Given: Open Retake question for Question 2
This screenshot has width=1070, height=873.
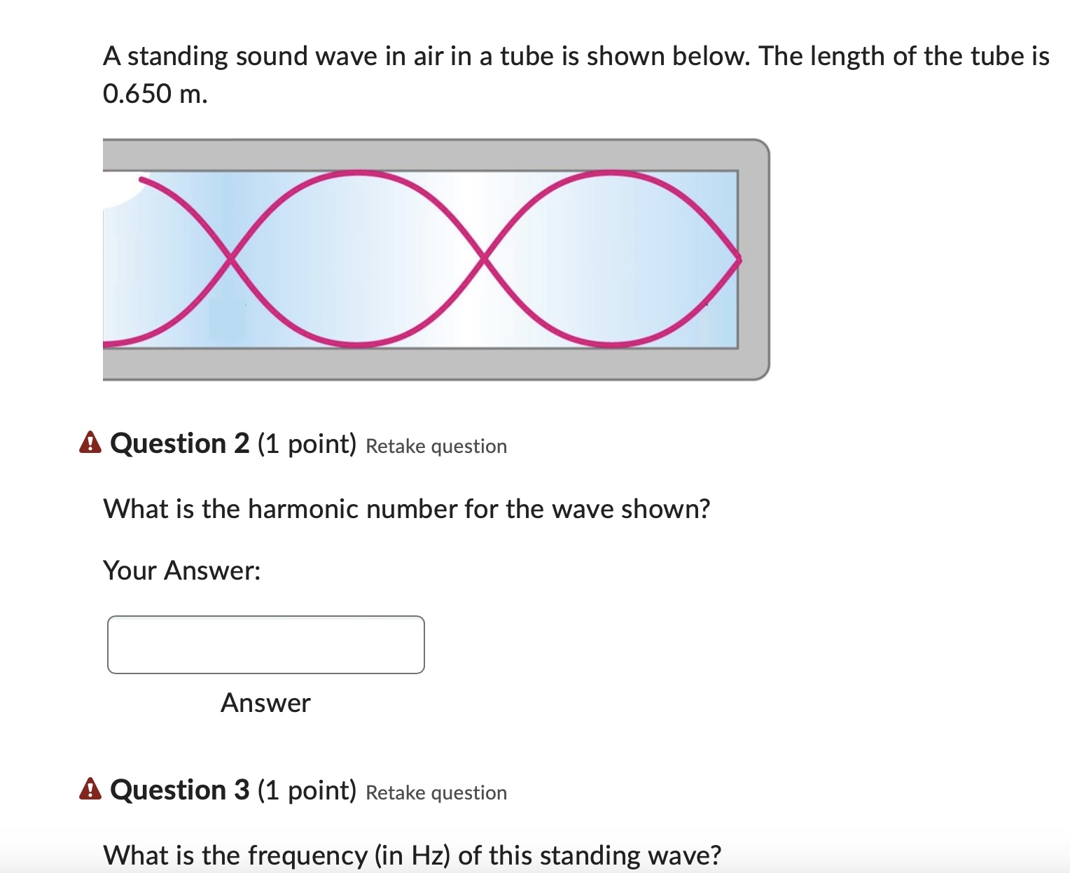Looking at the screenshot, I should (x=436, y=446).
